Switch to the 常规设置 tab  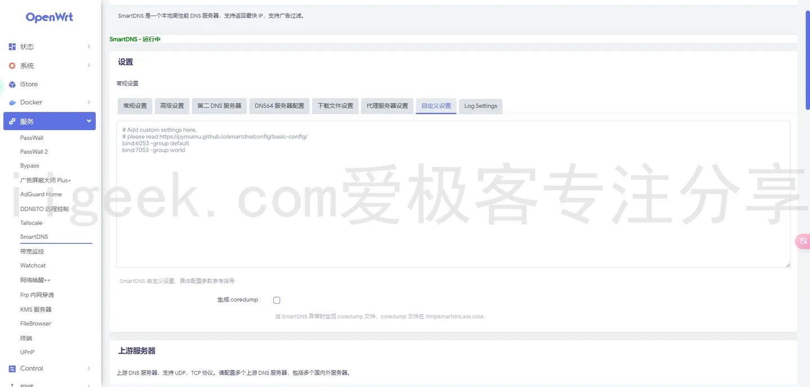pos(134,106)
